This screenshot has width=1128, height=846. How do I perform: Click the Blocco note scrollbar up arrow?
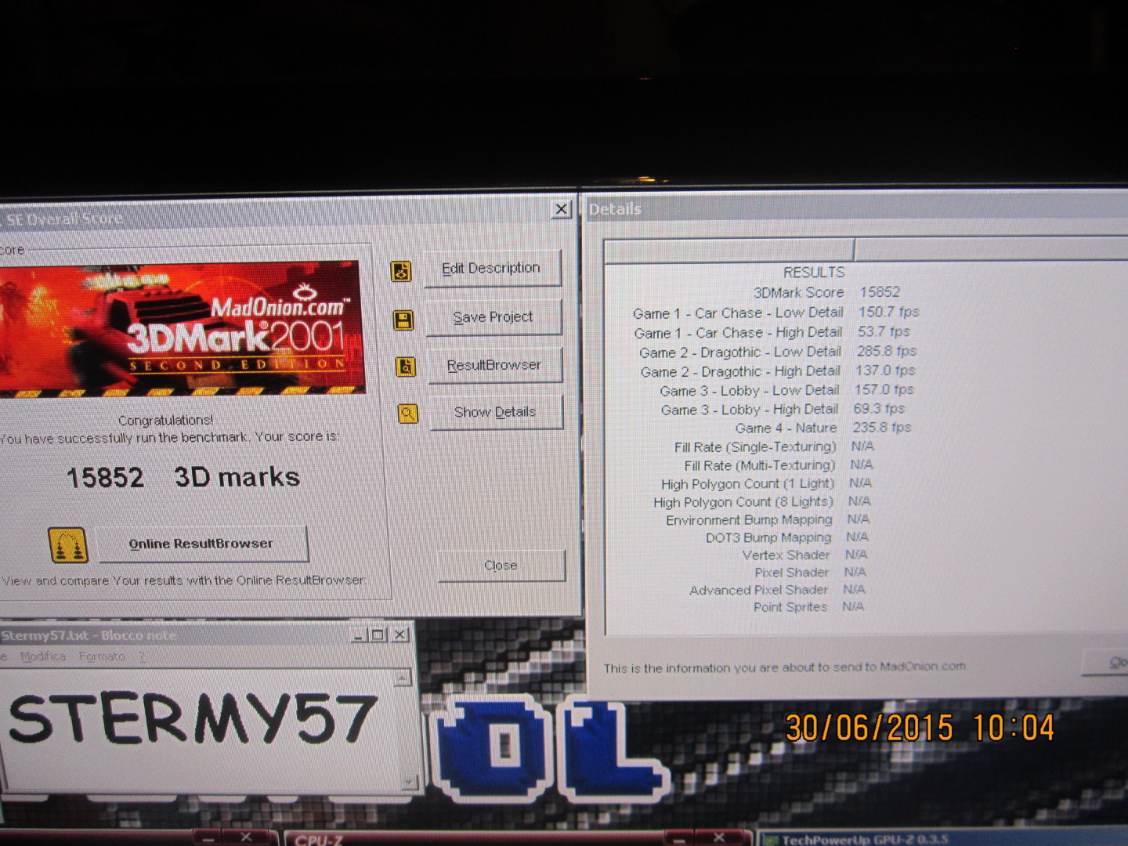403,678
